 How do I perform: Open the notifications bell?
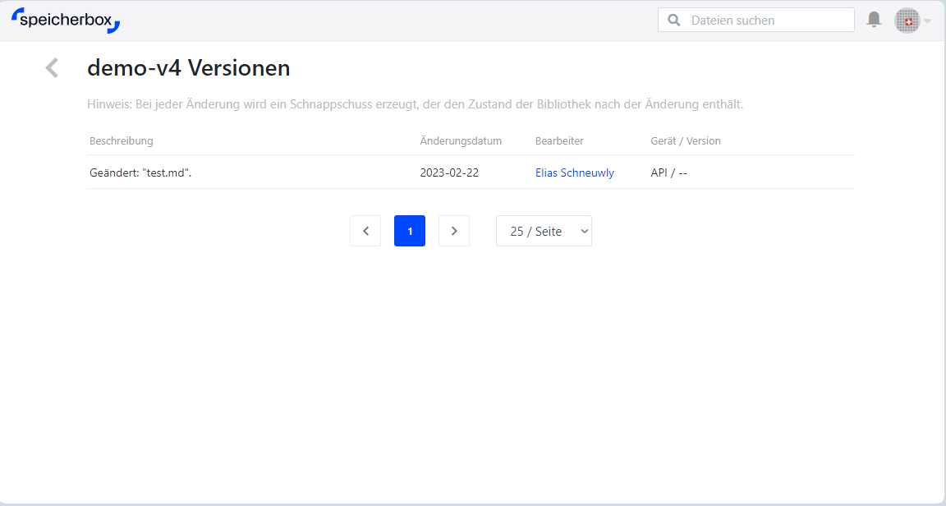click(874, 20)
